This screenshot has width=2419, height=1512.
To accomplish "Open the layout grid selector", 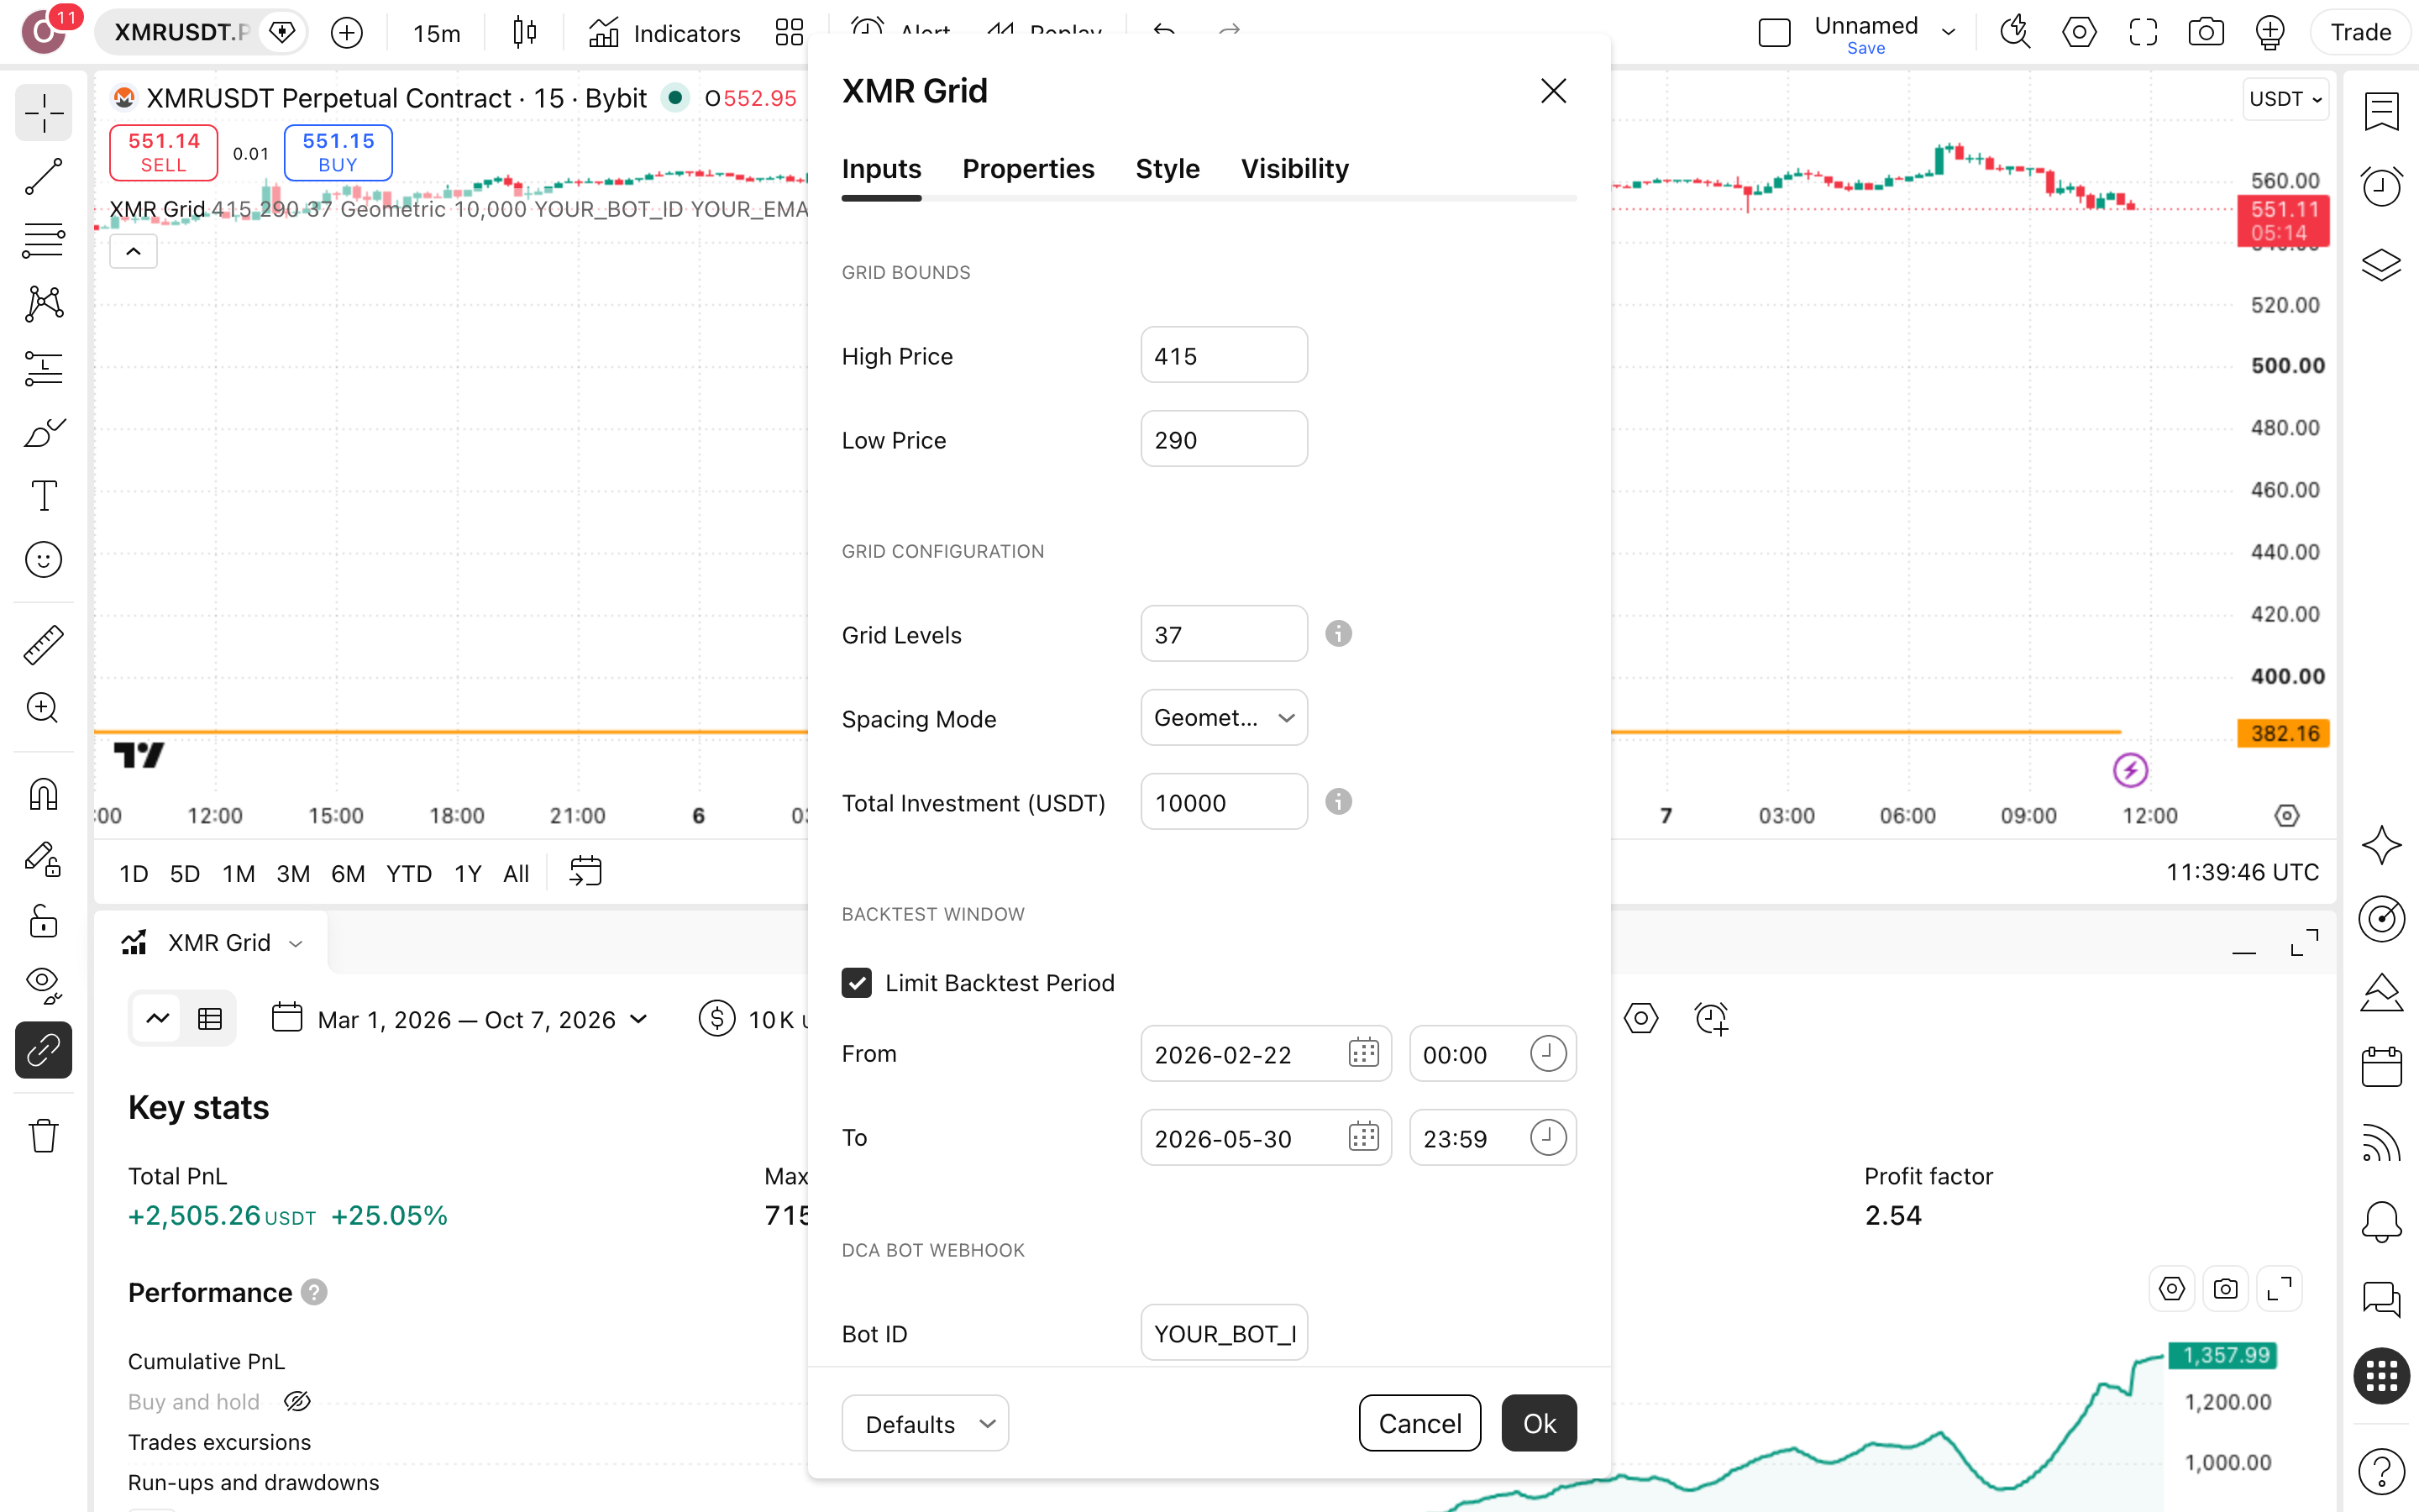I will point(790,33).
